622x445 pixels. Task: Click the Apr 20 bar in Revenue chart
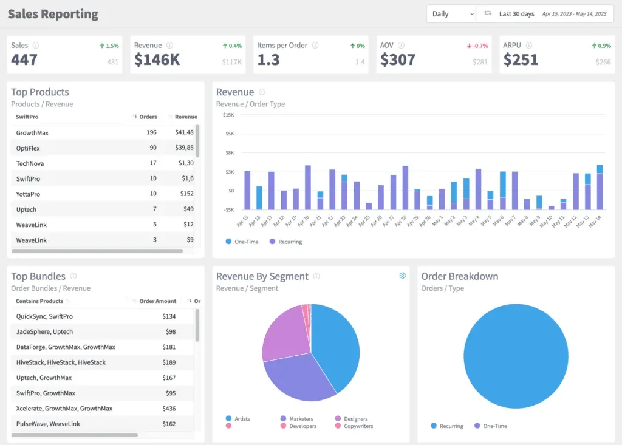tap(308, 187)
